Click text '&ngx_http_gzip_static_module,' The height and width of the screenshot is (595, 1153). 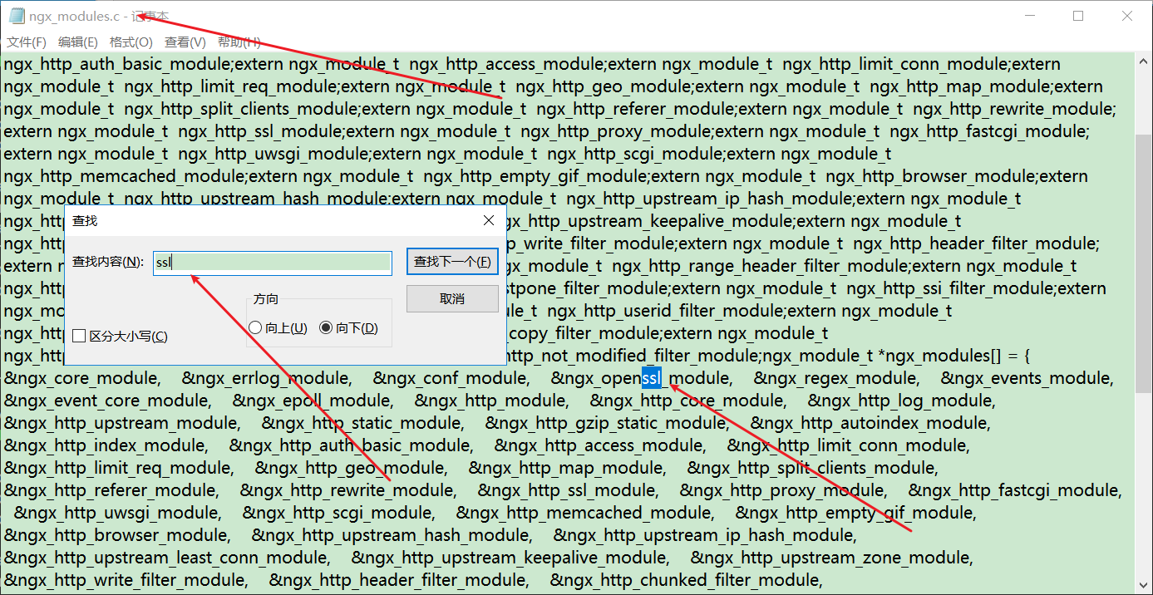(x=608, y=424)
